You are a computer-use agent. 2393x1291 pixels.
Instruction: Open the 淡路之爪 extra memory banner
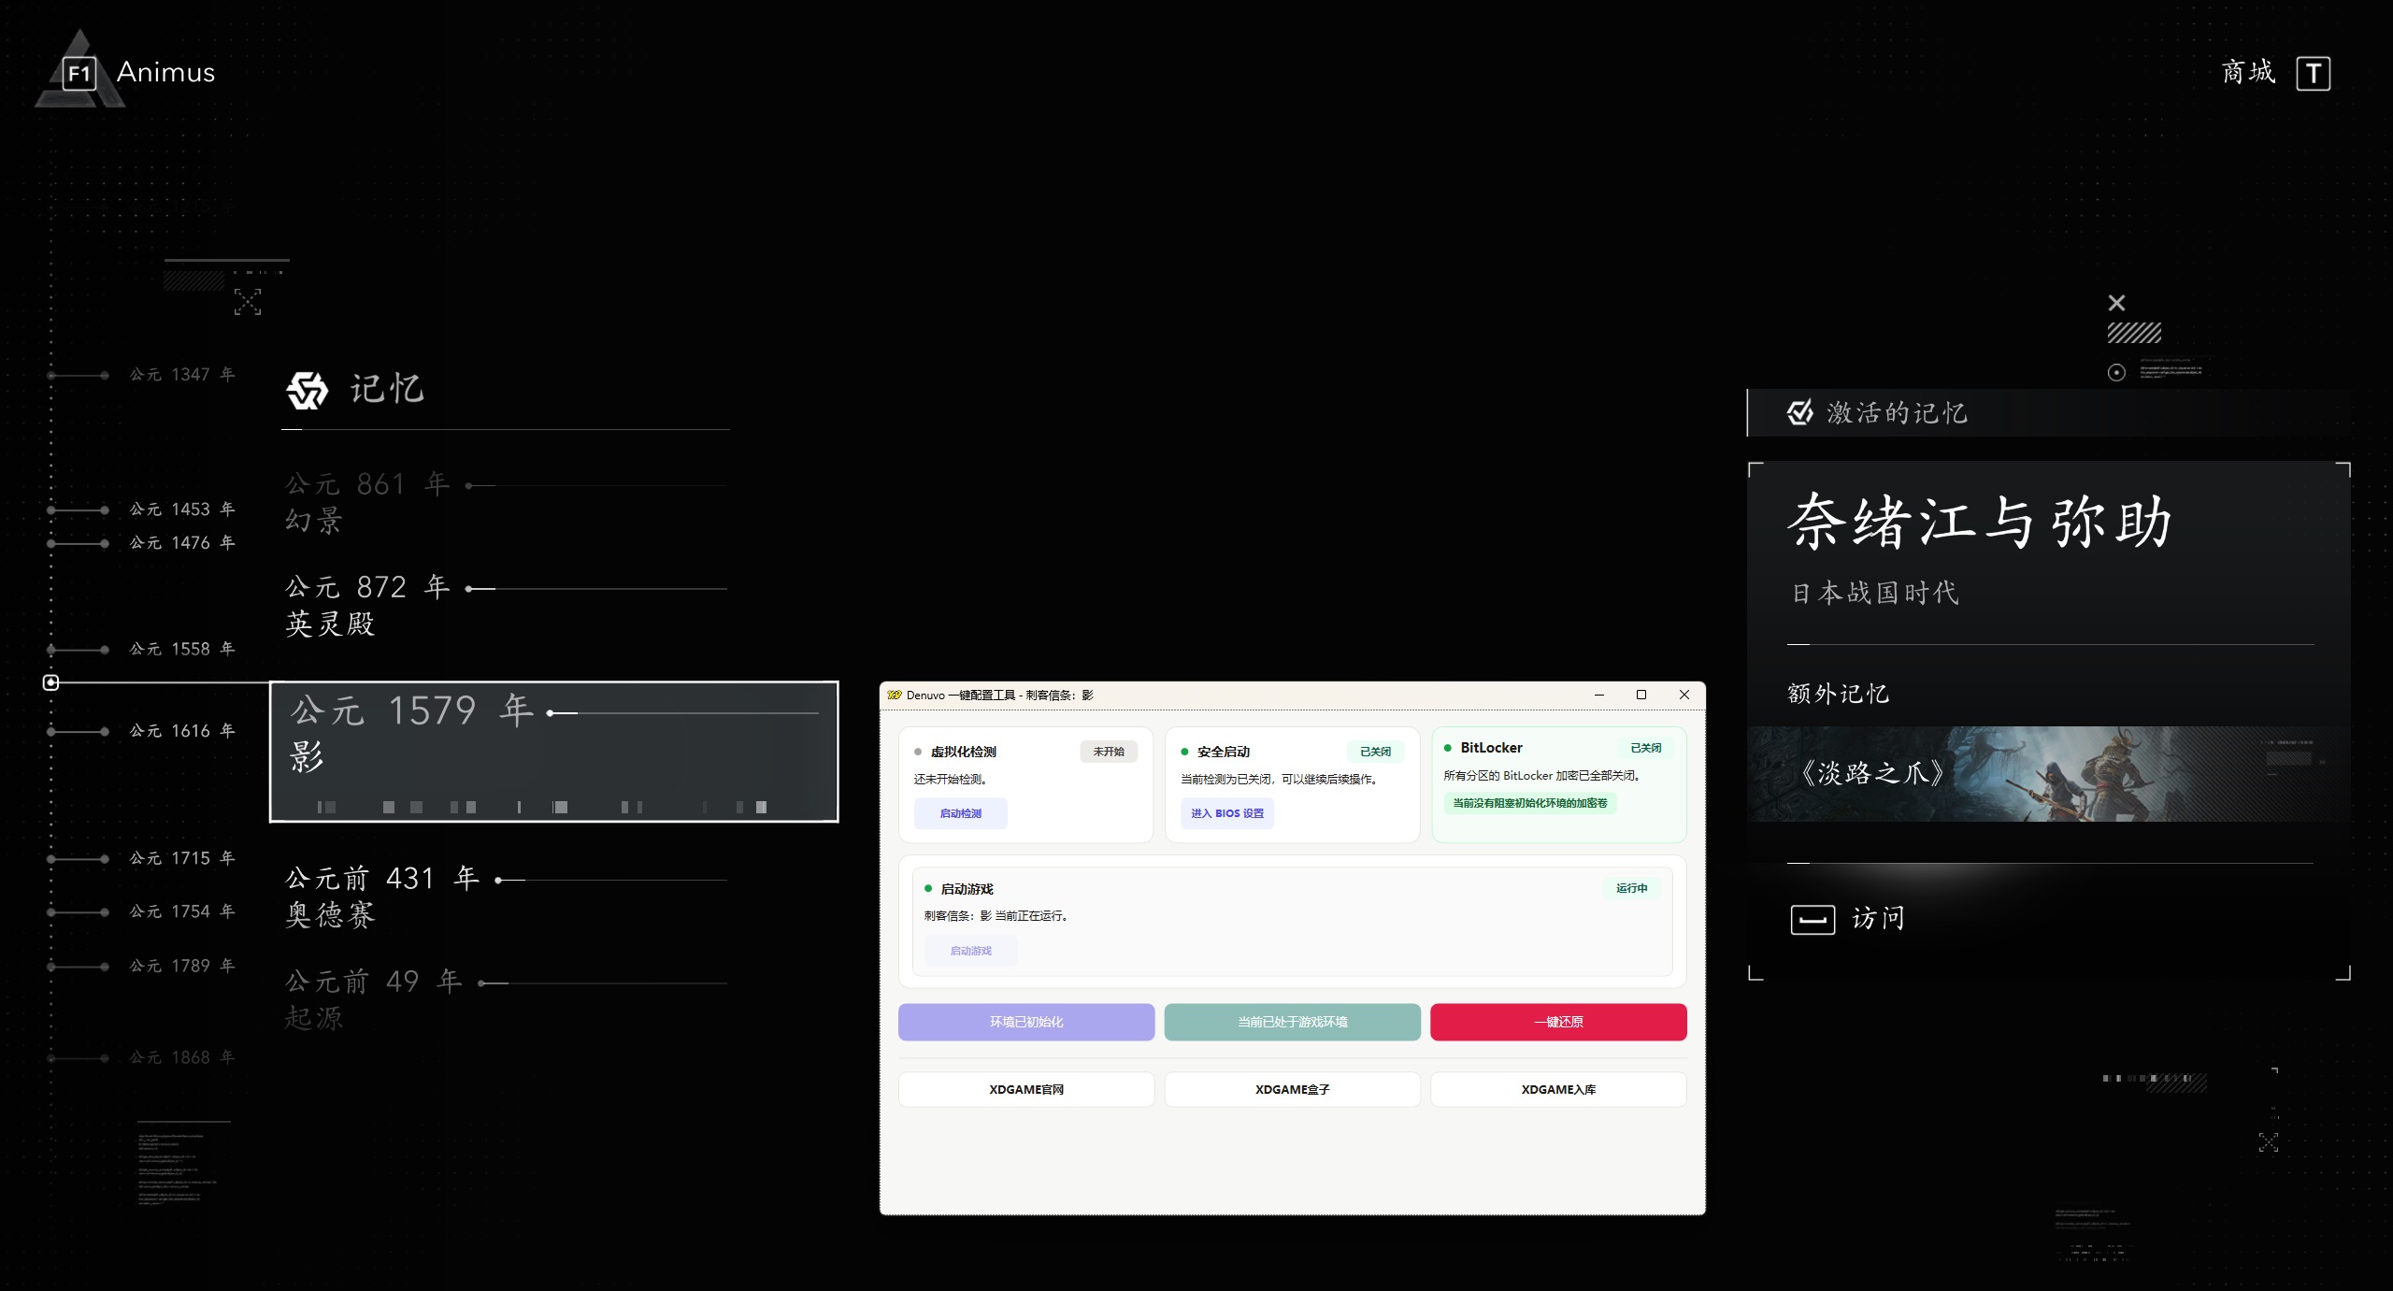(2047, 774)
